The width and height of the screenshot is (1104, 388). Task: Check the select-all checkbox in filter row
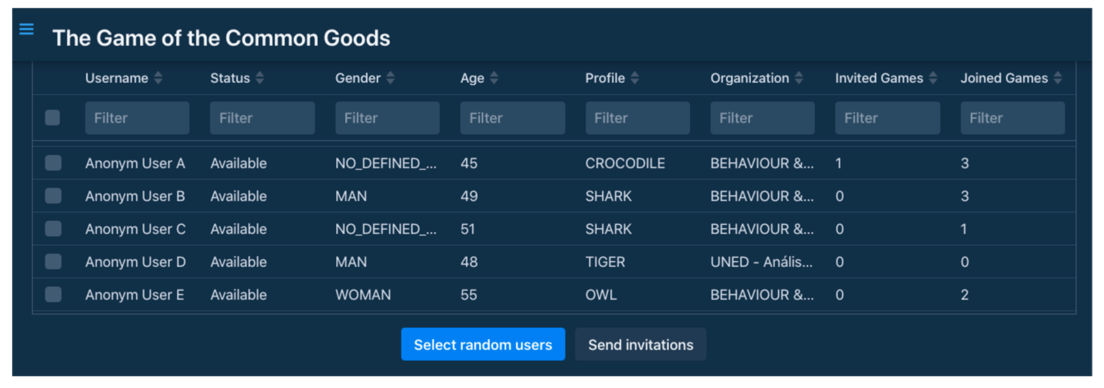tap(53, 118)
